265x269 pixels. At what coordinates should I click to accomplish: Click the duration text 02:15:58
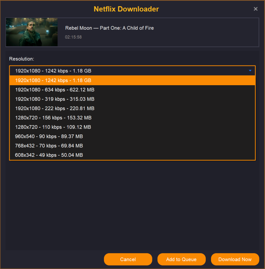tap(73, 37)
